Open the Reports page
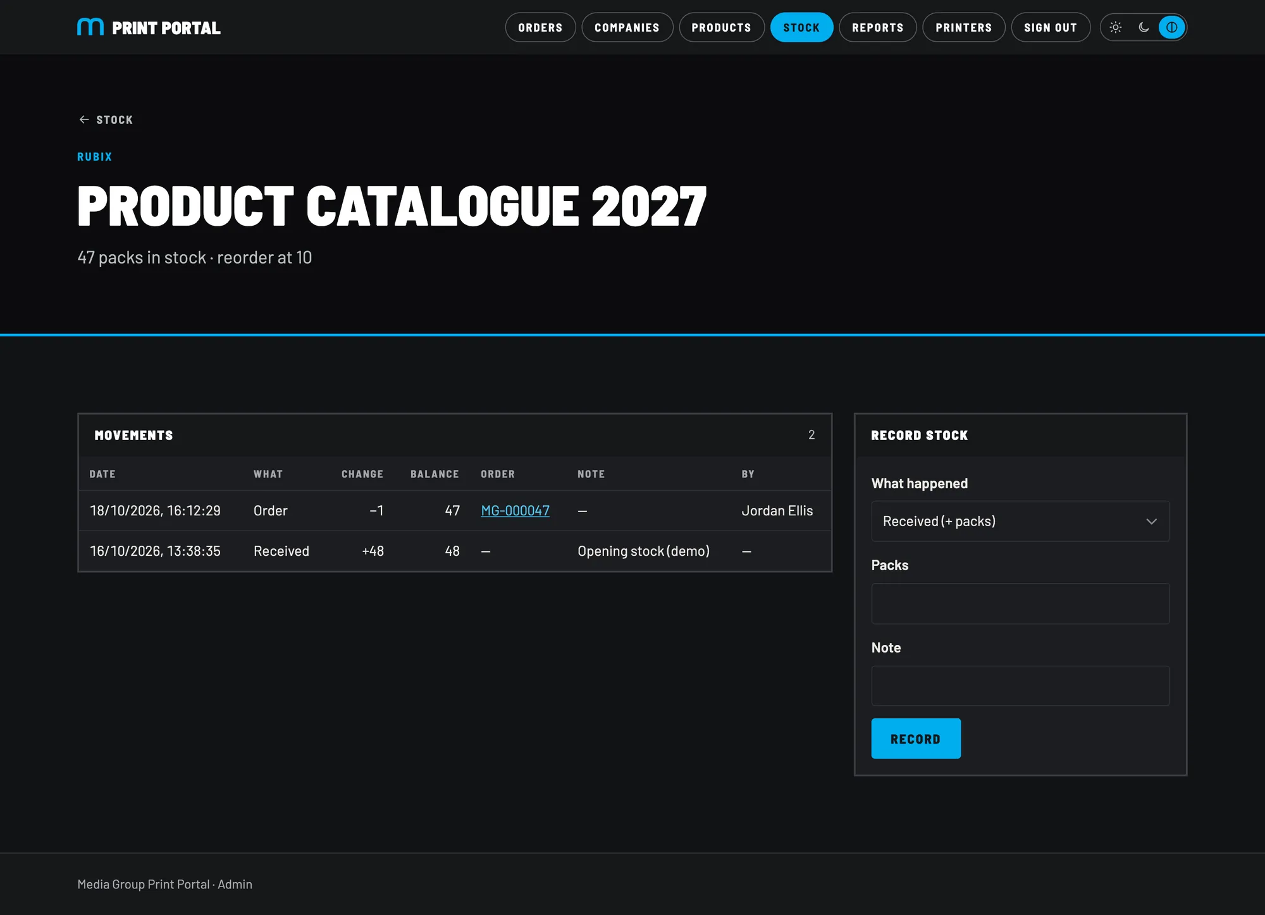Image resolution: width=1265 pixels, height=915 pixels. pos(878,27)
